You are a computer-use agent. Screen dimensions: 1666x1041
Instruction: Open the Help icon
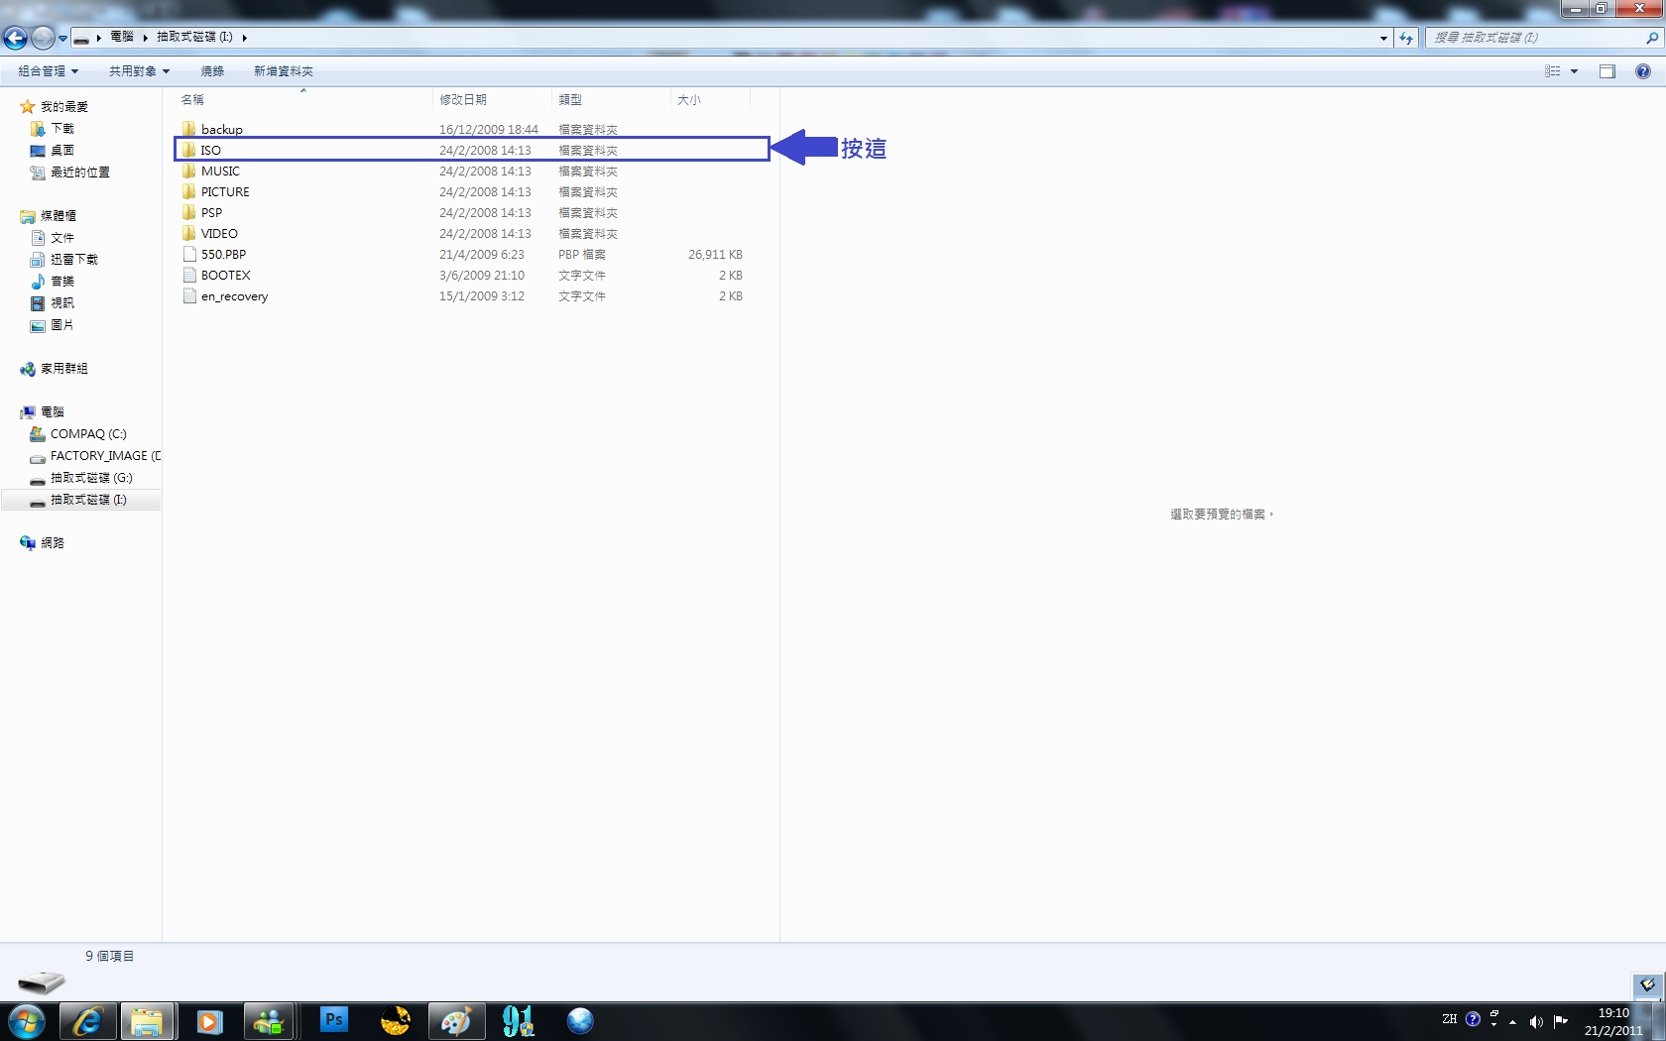[x=1643, y=71]
